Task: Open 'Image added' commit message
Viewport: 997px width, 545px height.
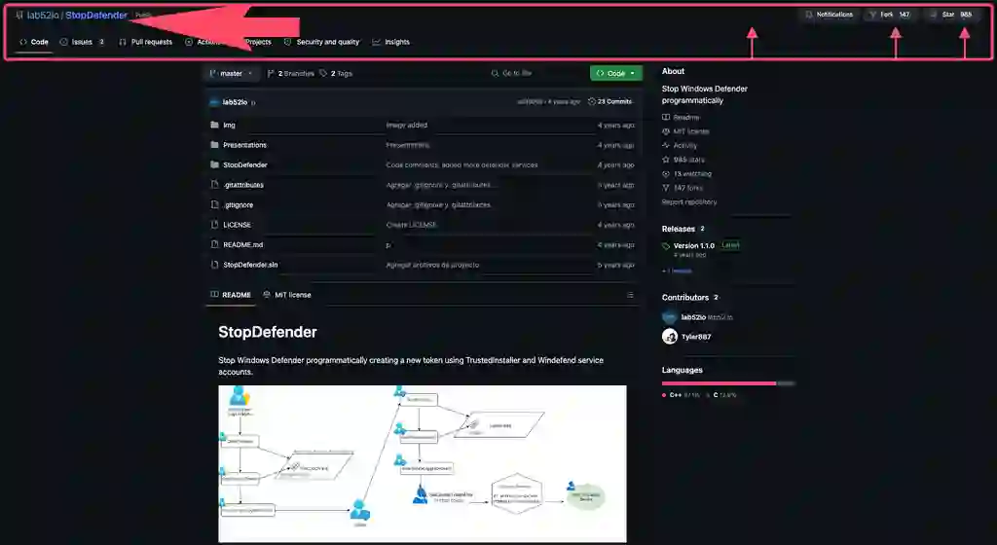Action: 407,126
